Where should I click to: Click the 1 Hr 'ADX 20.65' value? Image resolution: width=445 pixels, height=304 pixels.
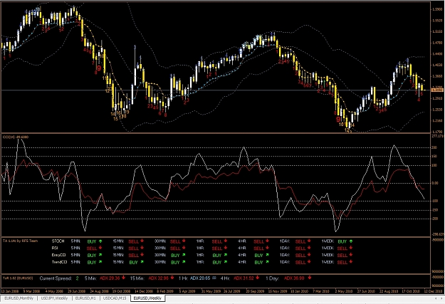[x=200, y=278]
